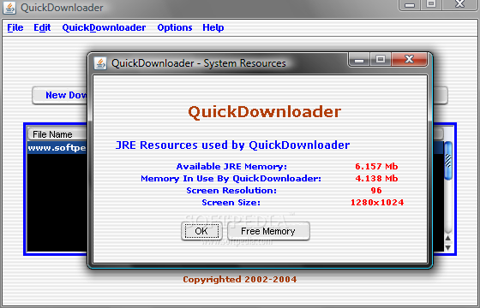Viewport: 480px width, 308px height.
Task: Select the www.softpedia download row
Action: 57,148
